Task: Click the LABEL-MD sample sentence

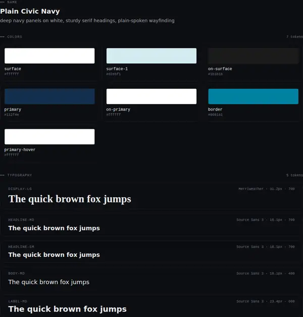Action: tap(67, 309)
